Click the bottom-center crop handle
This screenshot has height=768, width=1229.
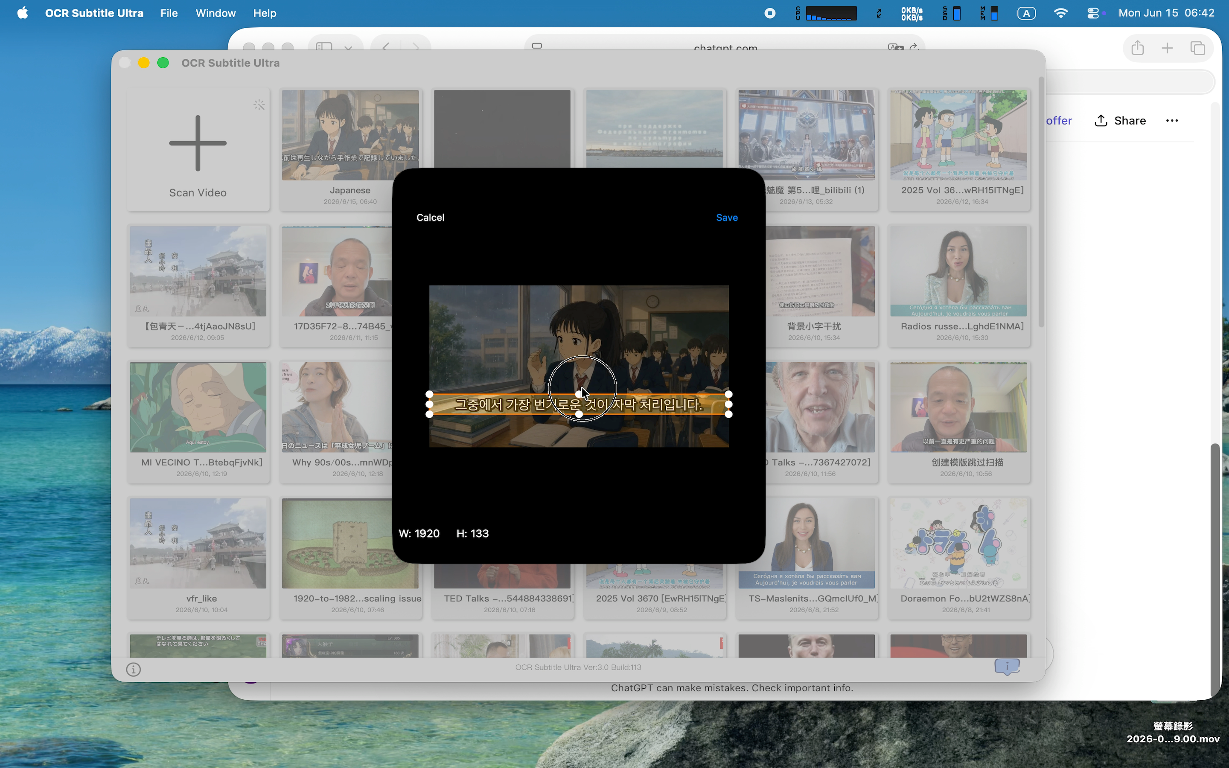pos(579,414)
